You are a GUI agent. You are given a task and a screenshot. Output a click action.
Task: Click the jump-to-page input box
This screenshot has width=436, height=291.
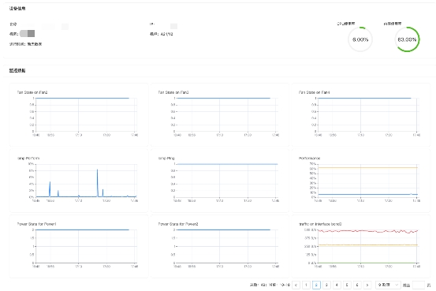[x=419, y=285]
